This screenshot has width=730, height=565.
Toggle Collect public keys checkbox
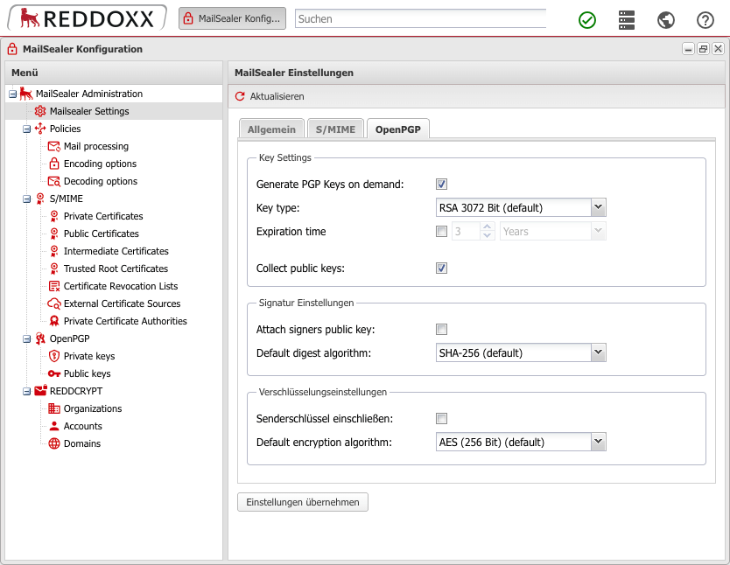(x=441, y=268)
